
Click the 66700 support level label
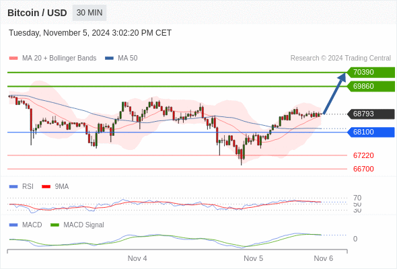363,169
